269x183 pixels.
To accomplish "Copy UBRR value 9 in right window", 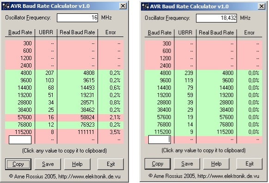I will pyautogui.click(x=191, y=132).
